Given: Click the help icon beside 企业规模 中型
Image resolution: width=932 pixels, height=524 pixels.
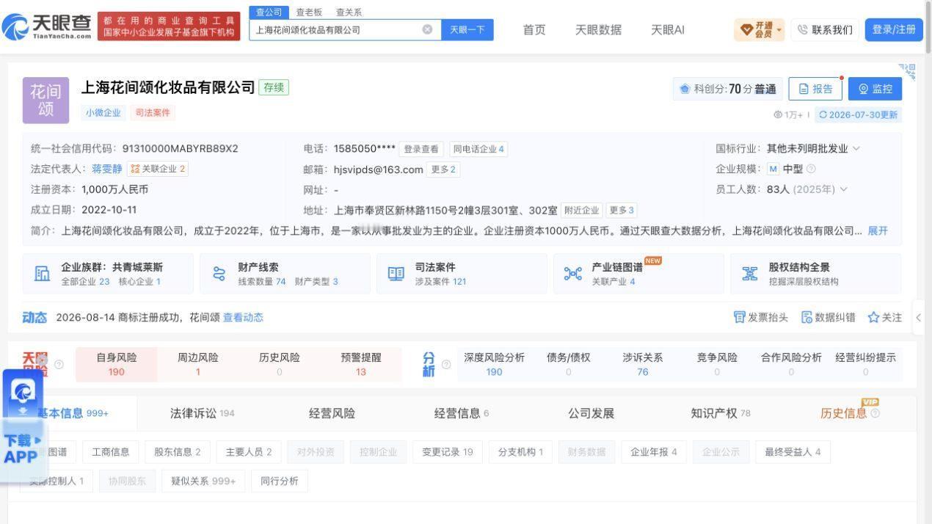Looking at the screenshot, I should coord(811,169).
